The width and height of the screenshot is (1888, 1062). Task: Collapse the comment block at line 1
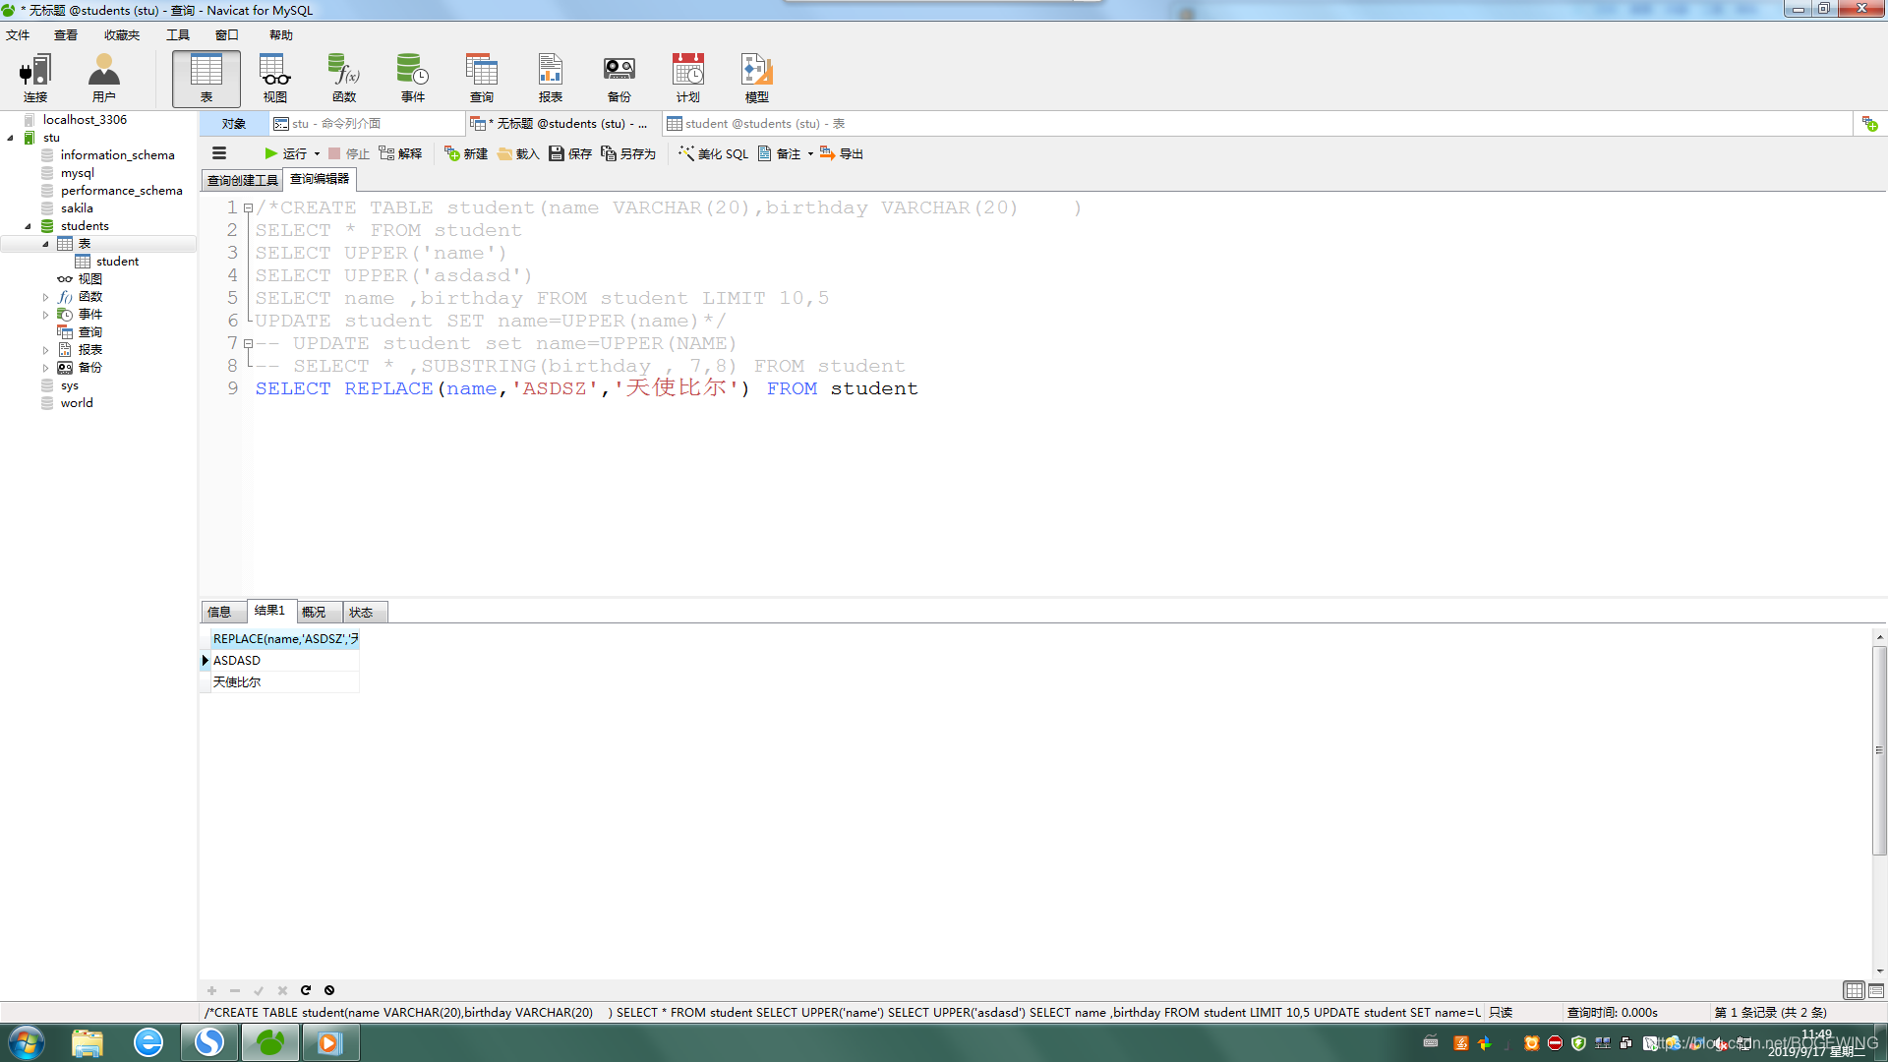(x=248, y=207)
